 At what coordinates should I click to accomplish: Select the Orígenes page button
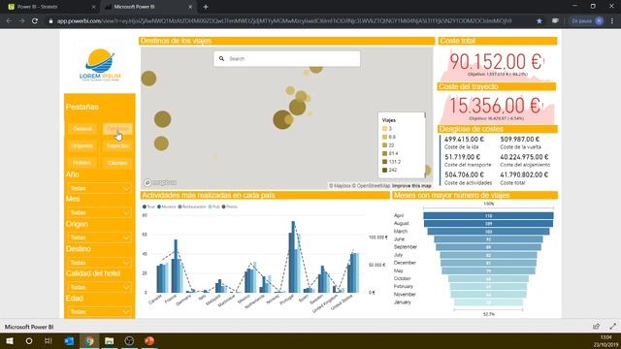pos(82,145)
